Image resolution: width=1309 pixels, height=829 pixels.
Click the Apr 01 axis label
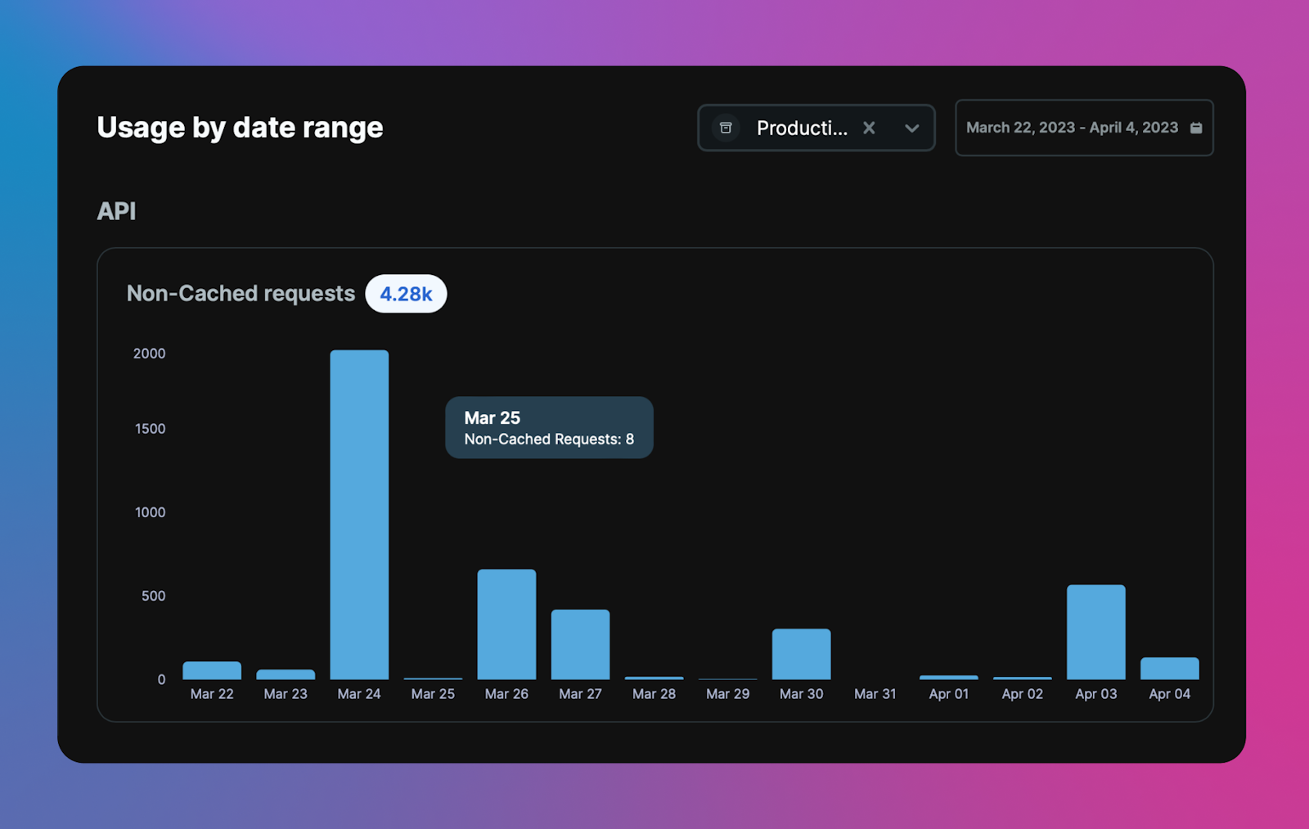pyautogui.click(x=948, y=694)
